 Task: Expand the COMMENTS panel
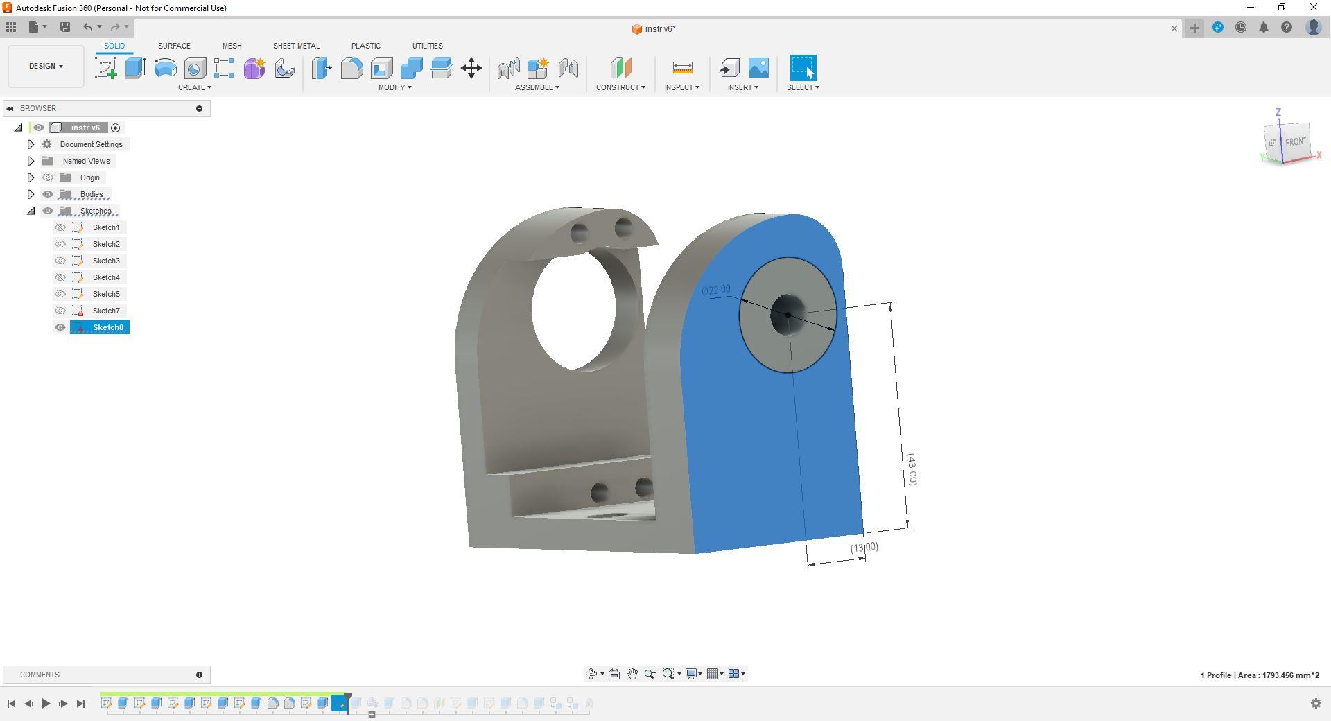tap(199, 675)
